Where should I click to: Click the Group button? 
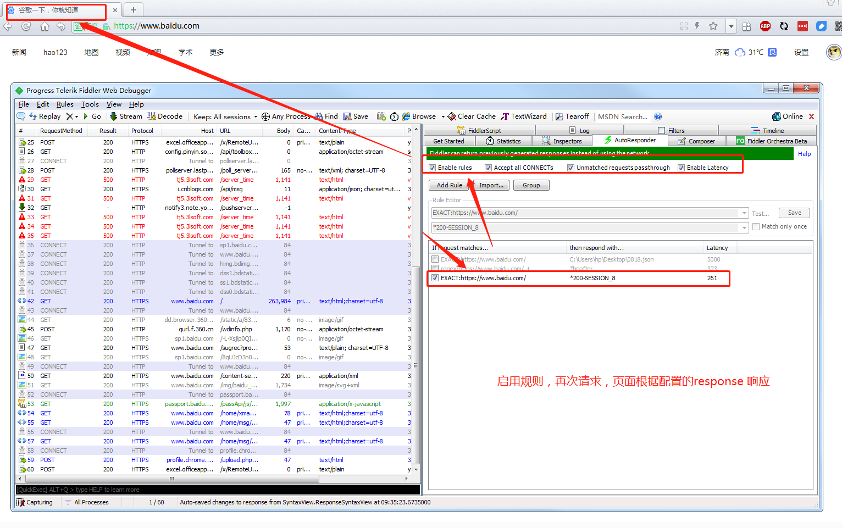531,185
